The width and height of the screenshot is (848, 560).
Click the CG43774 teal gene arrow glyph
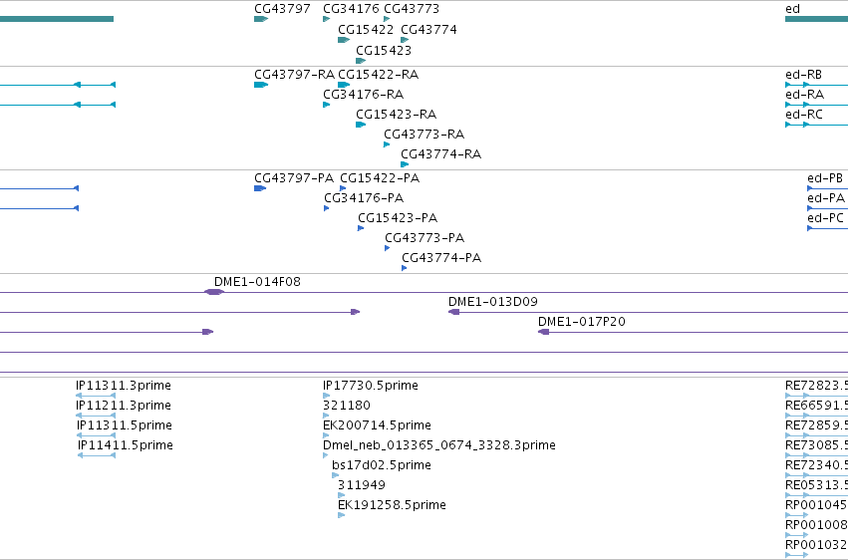[405, 40]
